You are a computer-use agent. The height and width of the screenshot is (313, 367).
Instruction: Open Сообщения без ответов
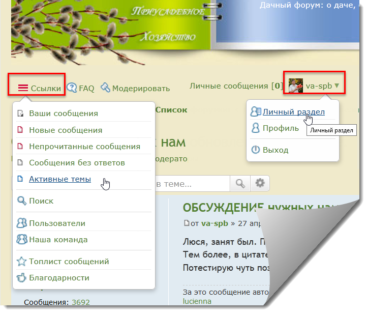click(77, 163)
